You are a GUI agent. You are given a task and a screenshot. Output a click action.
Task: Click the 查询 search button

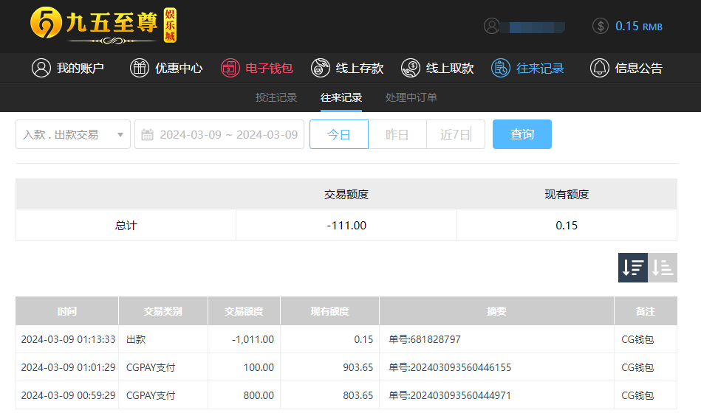coord(522,134)
